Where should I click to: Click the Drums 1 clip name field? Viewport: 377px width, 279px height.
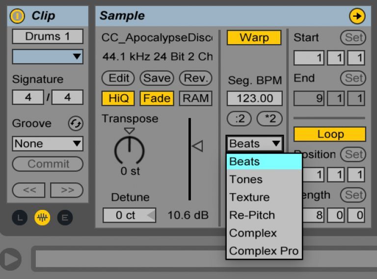pyautogui.click(x=48, y=36)
